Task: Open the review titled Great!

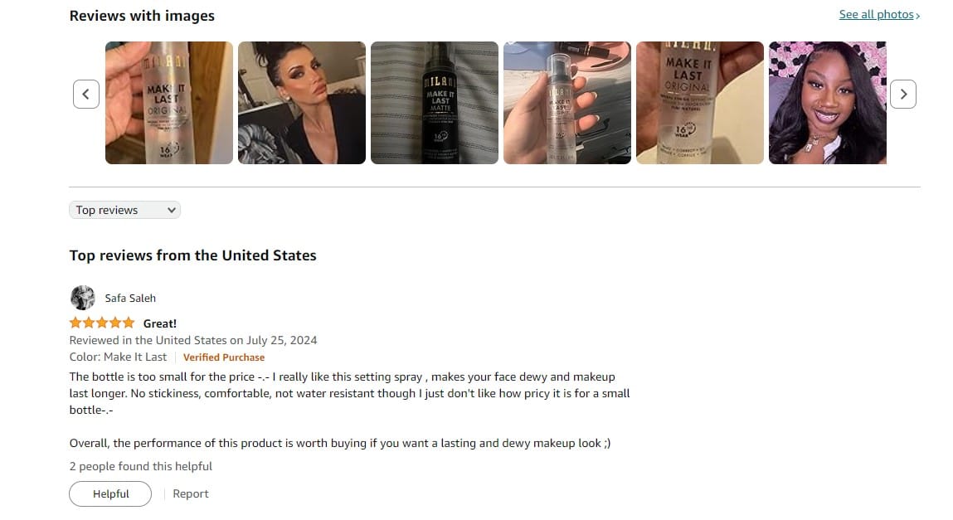Action: point(160,323)
